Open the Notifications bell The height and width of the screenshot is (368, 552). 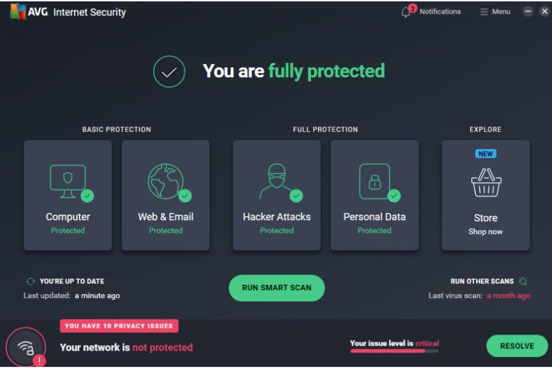pyautogui.click(x=406, y=11)
